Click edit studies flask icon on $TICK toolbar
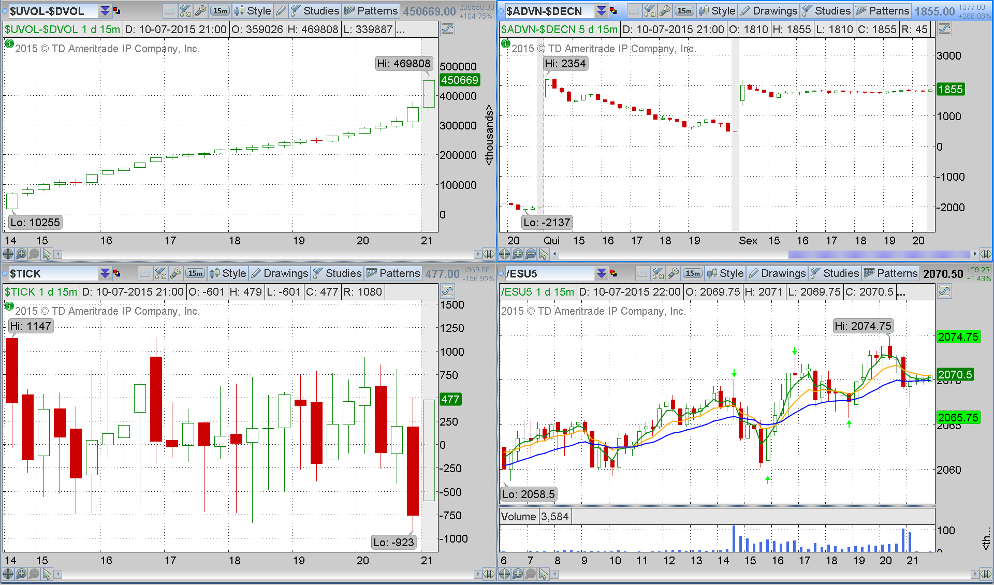The image size is (994, 585). (160, 273)
